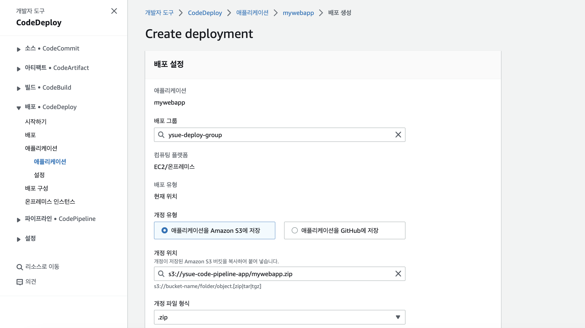Click 배포 • CodeDeploy label
585x328 pixels.
[x=51, y=107]
